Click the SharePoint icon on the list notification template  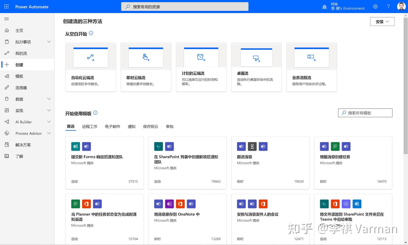tap(158, 146)
